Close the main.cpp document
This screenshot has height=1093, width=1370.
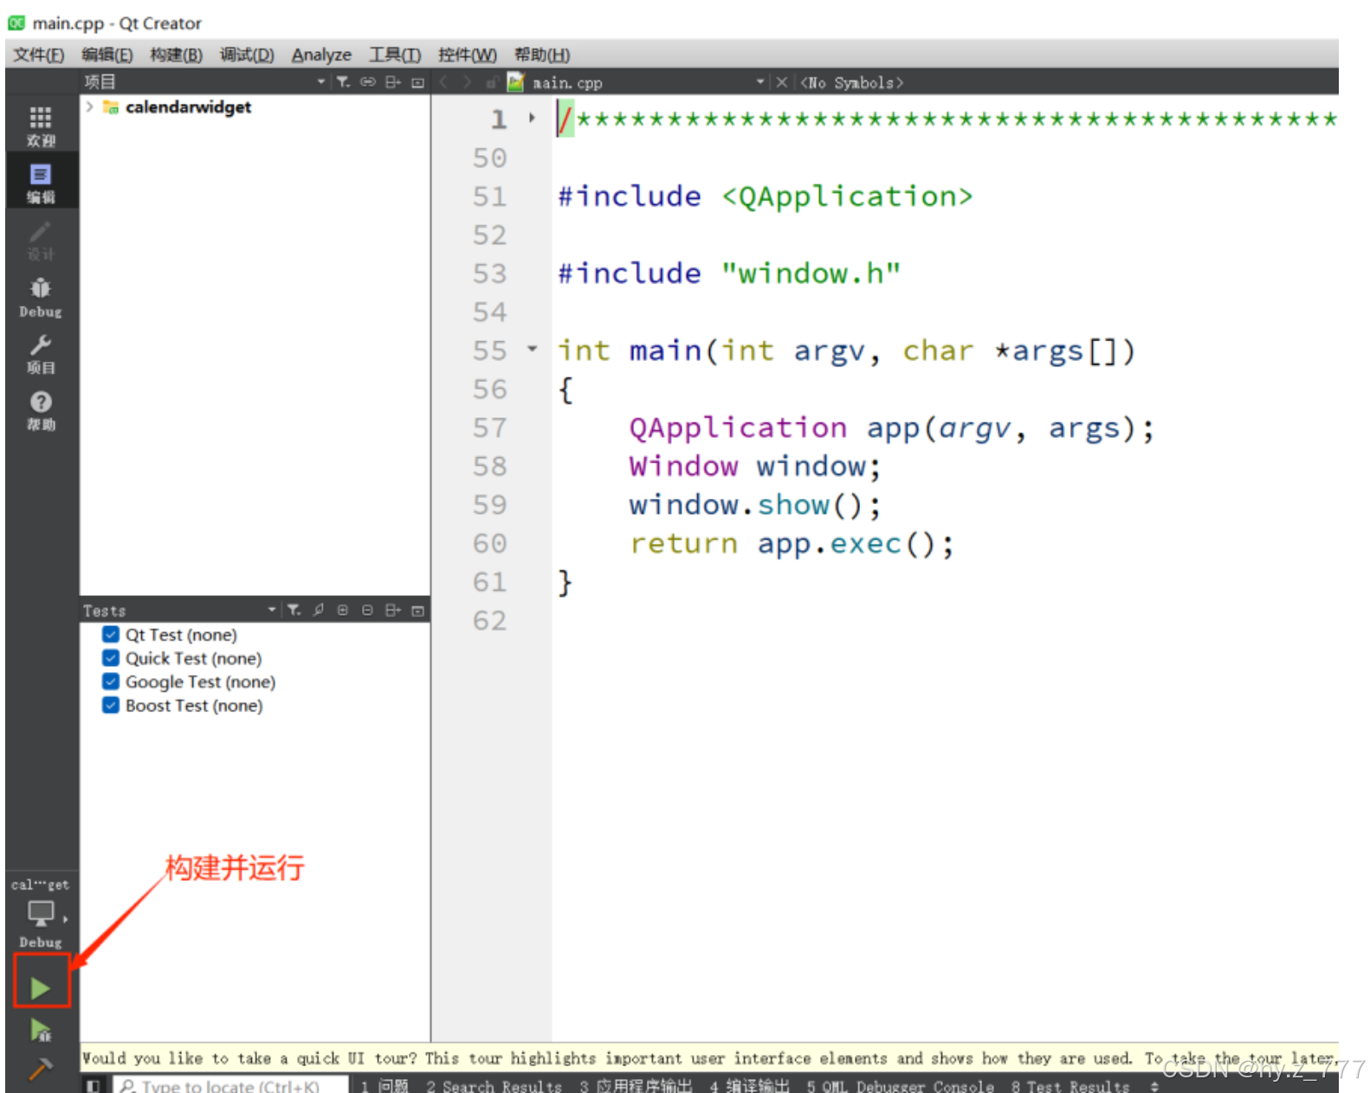click(x=782, y=82)
